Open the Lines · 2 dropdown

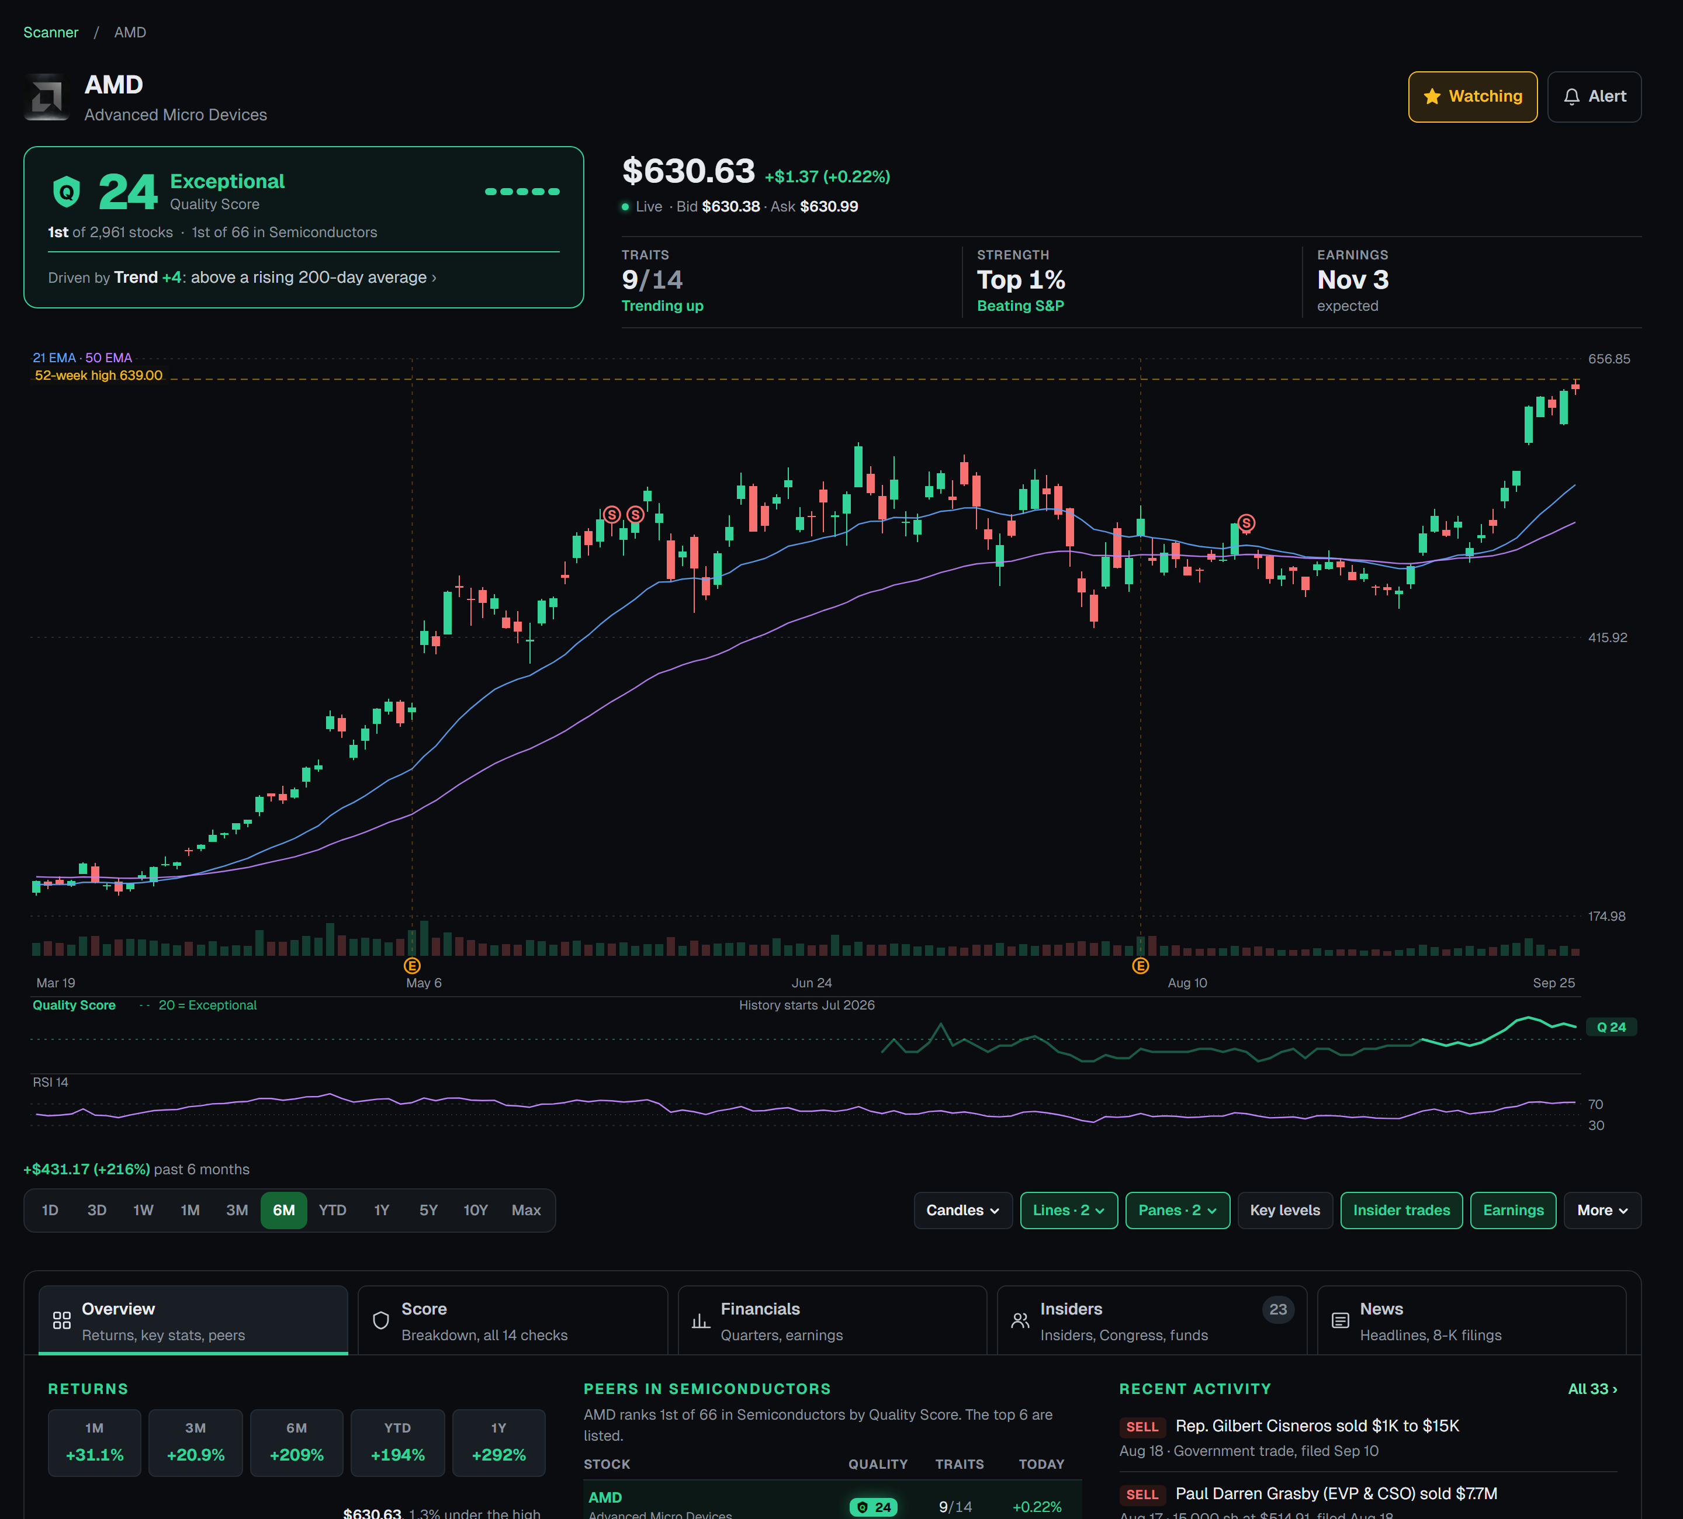[1069, 1210]
